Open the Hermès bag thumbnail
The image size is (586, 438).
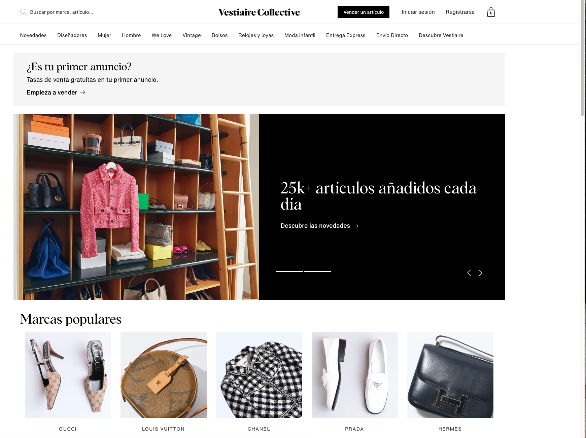[450, 375]
